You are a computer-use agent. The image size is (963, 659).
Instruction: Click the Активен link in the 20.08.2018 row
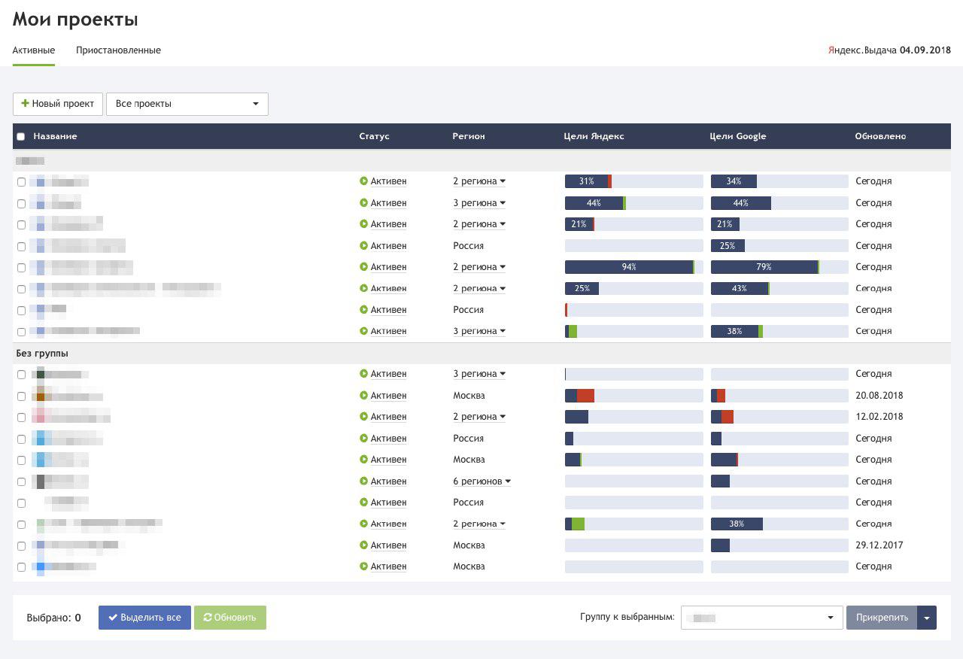[x=388, y=396]
